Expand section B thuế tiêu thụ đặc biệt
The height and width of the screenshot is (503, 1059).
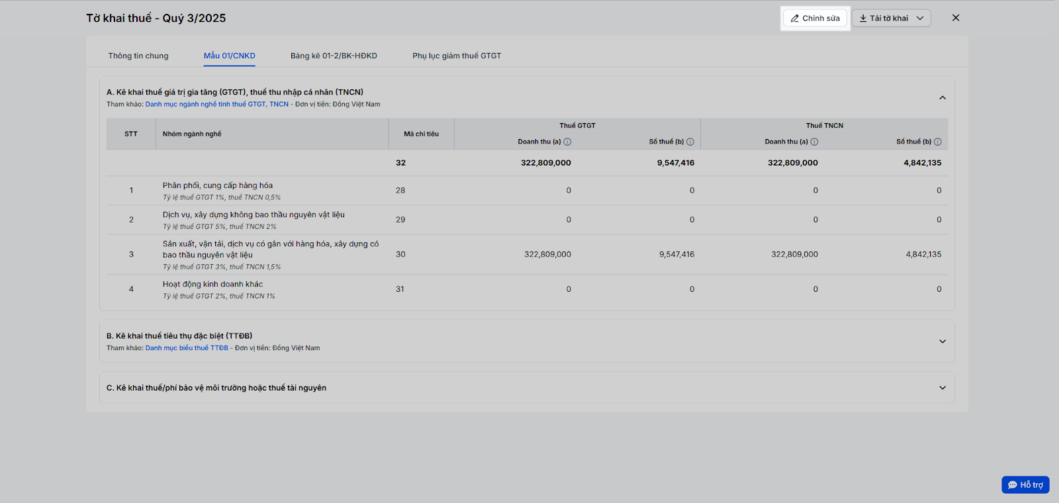pos(943,342)
